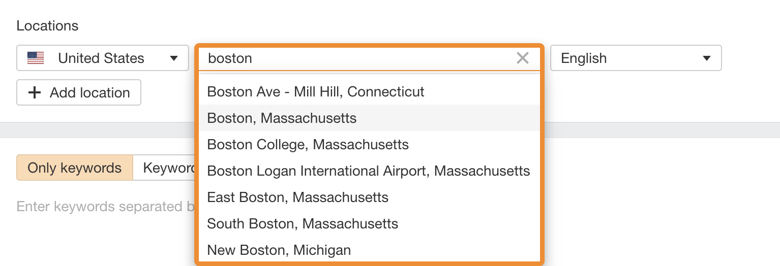
Task: Focus the location search field containing boston
Action: [356, 58]
